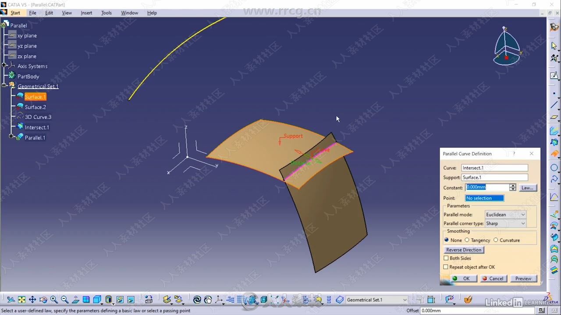This screenshot has width=561, height=315.
Task: Open the File menu
Action: (x=32, y=13)
